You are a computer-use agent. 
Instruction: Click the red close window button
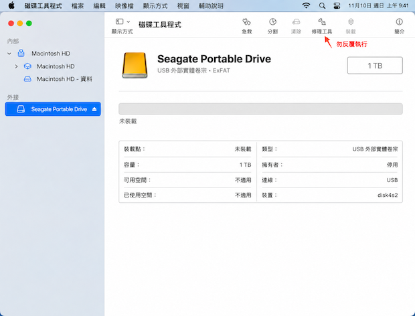11,23
